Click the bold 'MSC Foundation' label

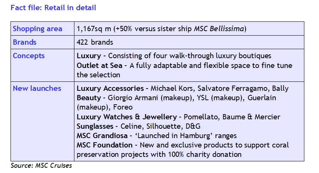(104, 145)
